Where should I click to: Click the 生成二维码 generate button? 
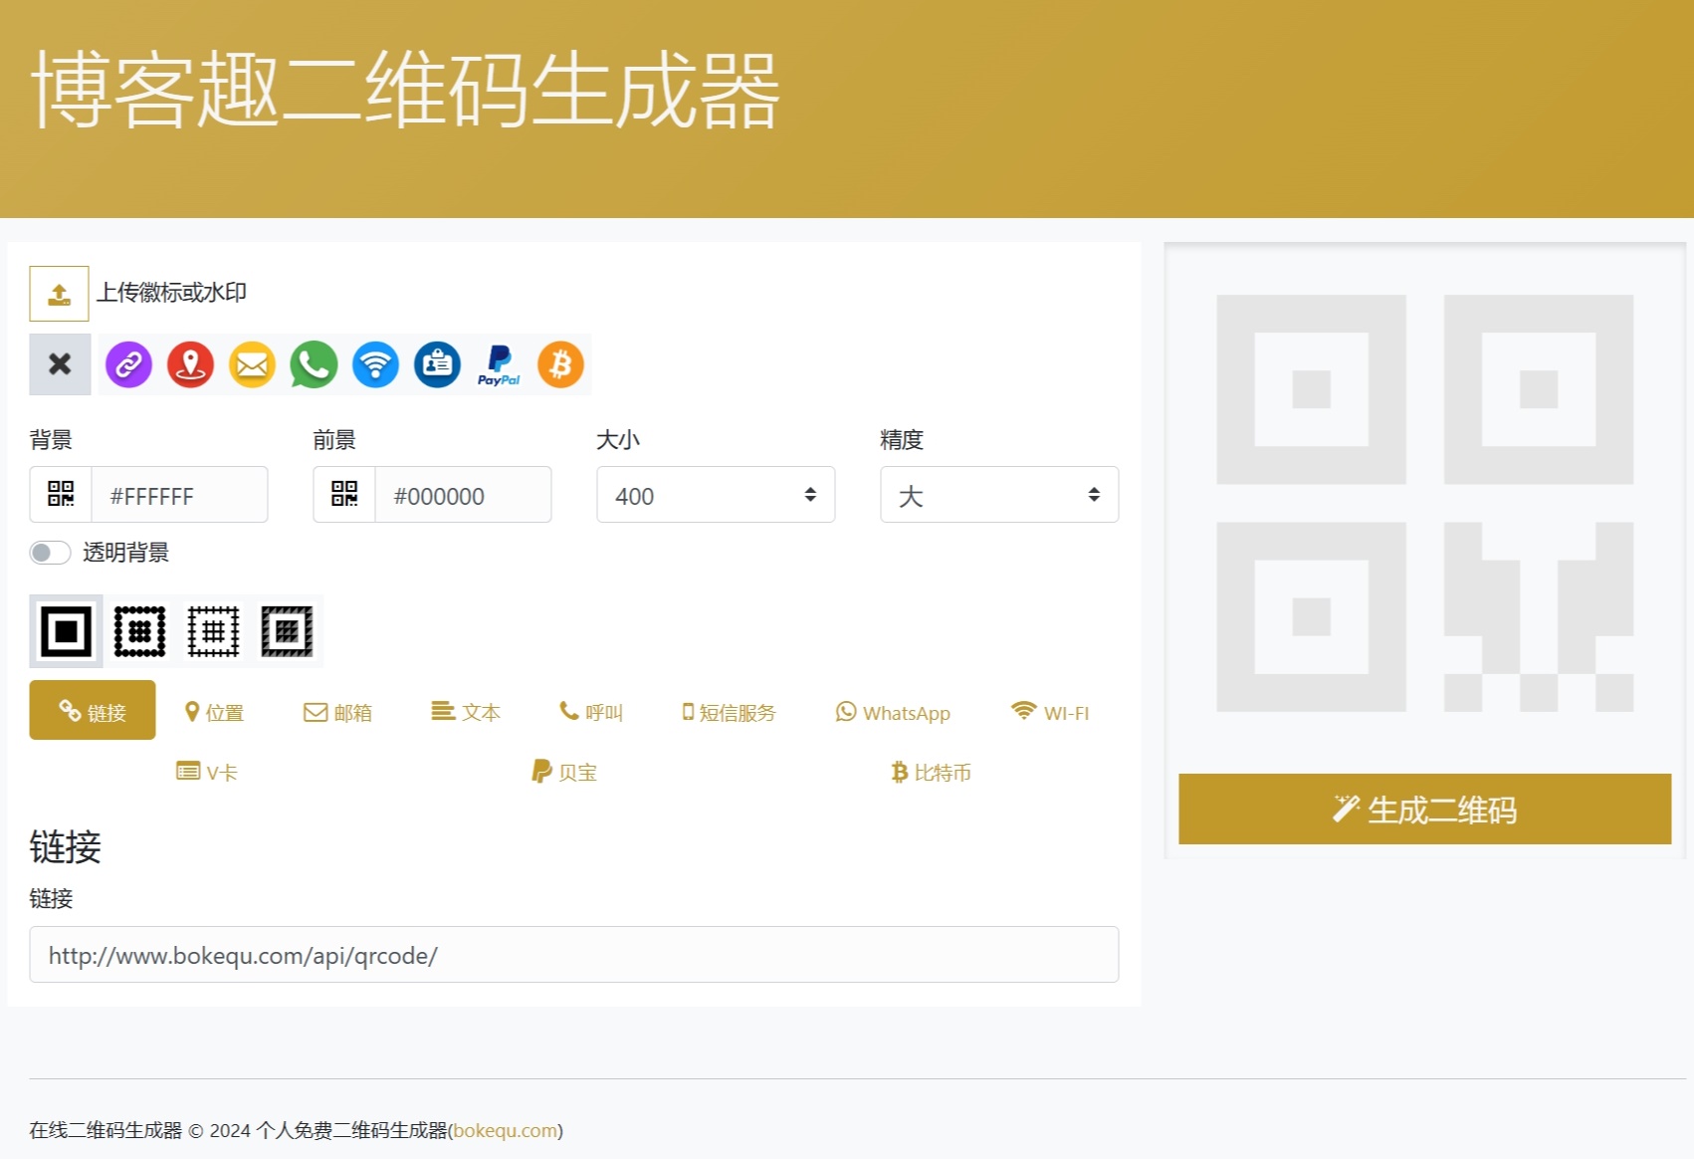tap(1424, 810)
